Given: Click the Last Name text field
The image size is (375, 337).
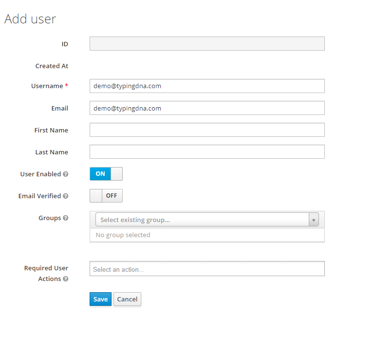Looking at the screenshot, I should (207, 152).
